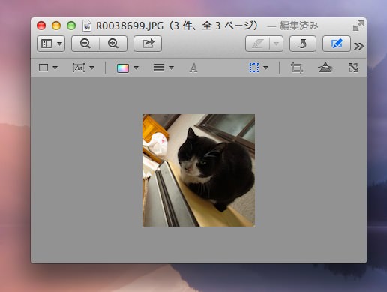The width and height of the screenshot is (387, 292).
Task: Select the rectangular selection tool
Action: click(254, 68)
